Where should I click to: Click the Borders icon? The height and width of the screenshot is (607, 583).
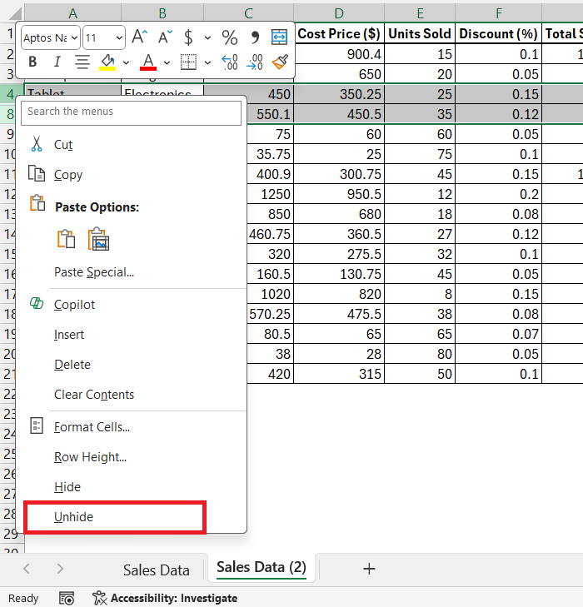pos(188,62)
